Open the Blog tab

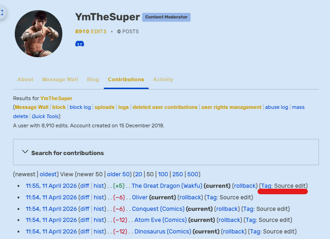click(x=93, y=79)
